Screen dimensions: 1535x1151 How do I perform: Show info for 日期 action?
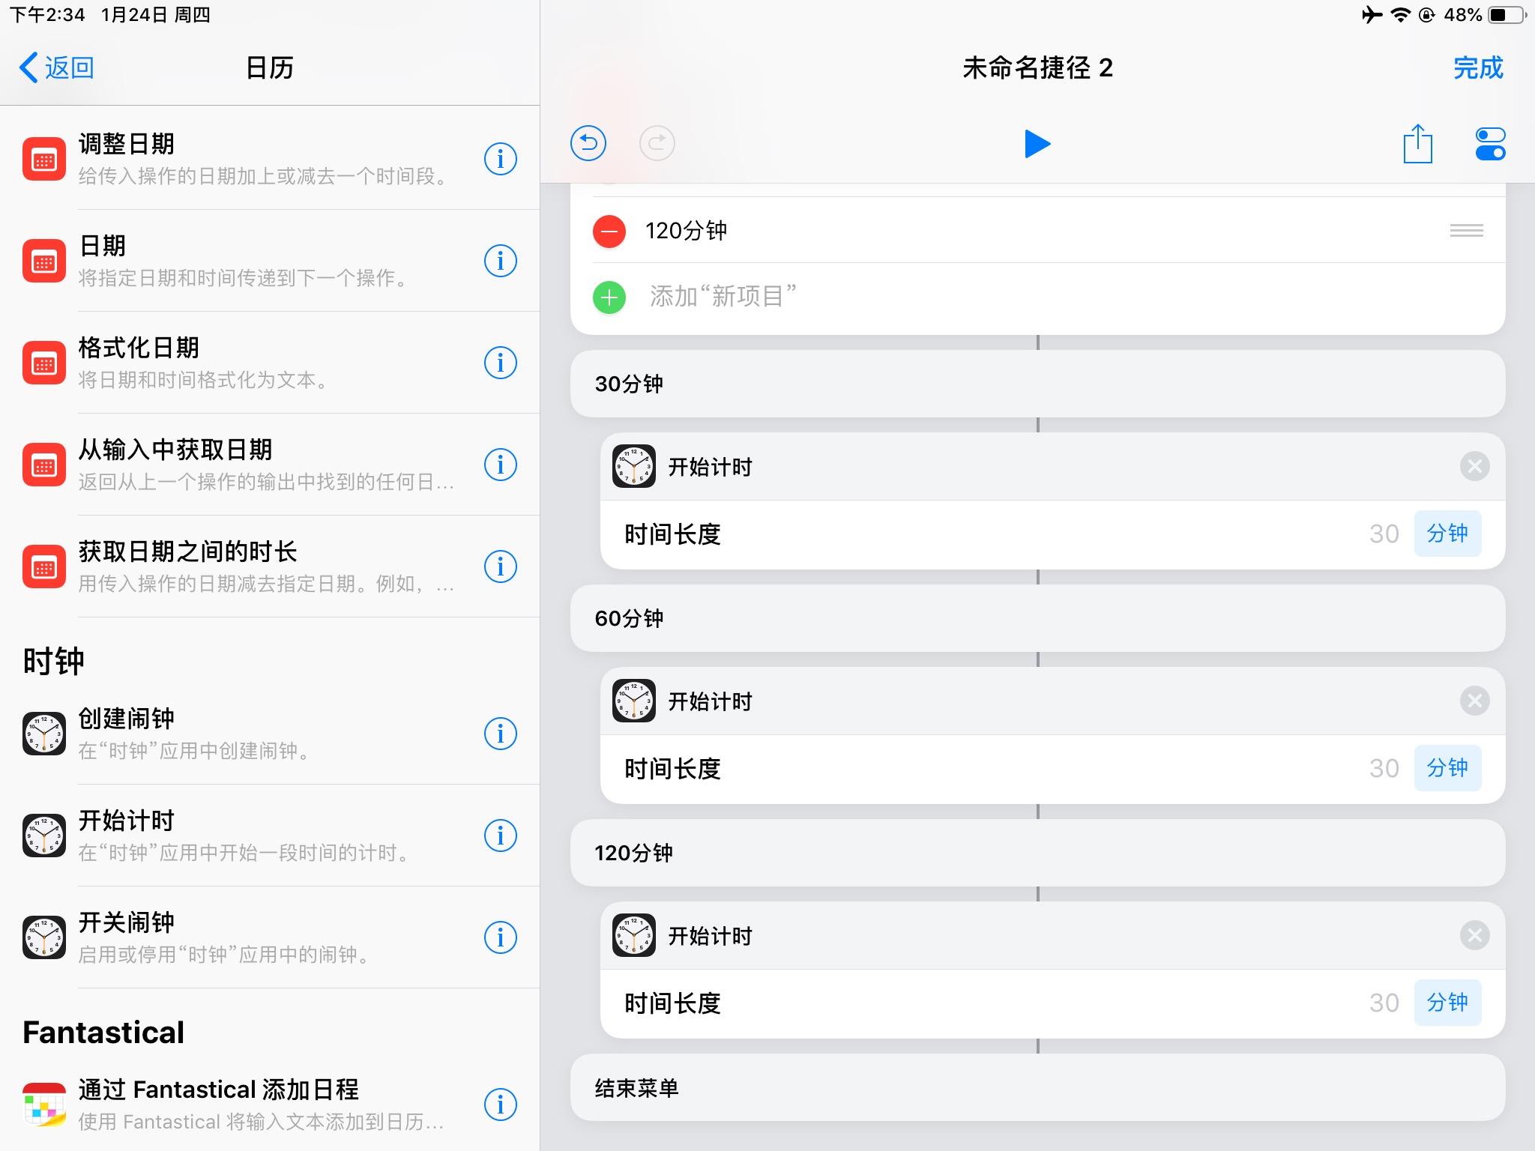coord(500,261)
